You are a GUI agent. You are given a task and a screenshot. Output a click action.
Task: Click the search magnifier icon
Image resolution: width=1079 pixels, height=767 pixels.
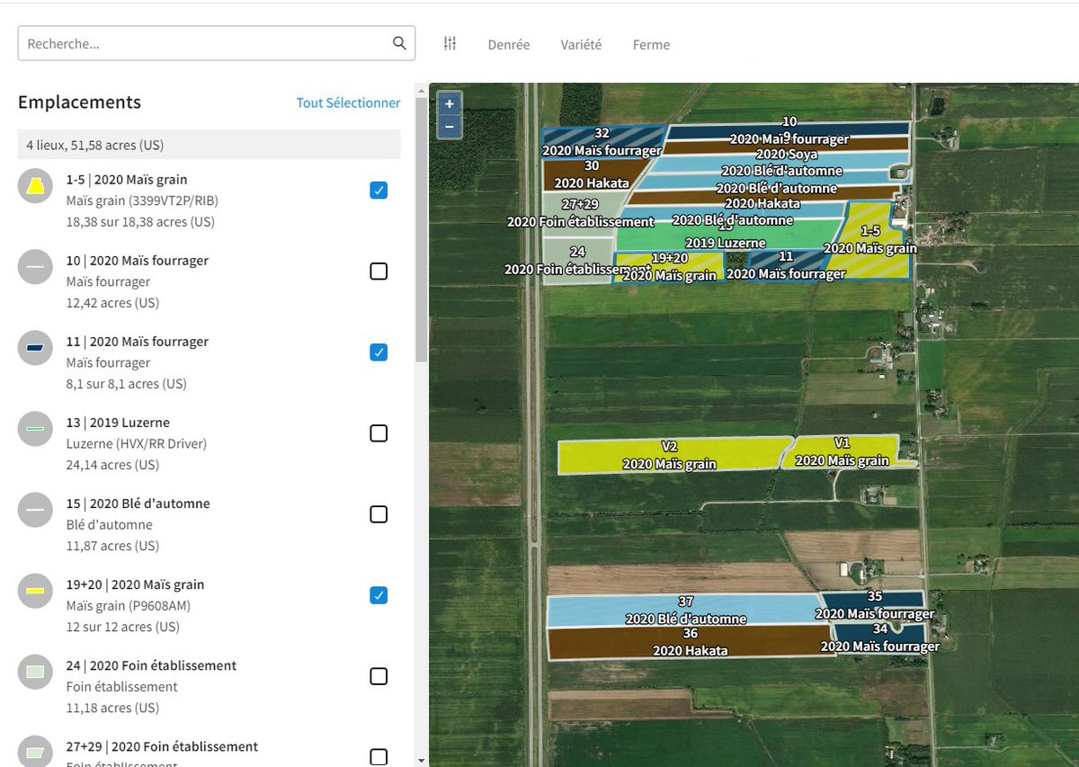coord(399,43)
